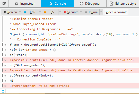This screenshot has width=139, height=94.
Task: Open the CSS filter dropdown arrow
Action: [x=40, y=12]
